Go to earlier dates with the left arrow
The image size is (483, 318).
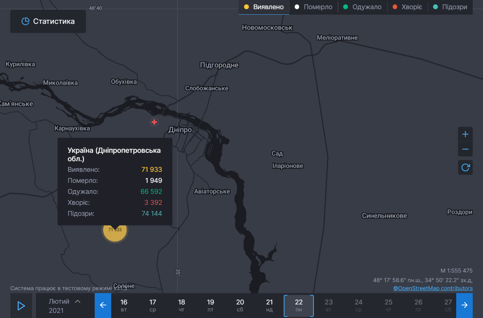pos(103,306)
